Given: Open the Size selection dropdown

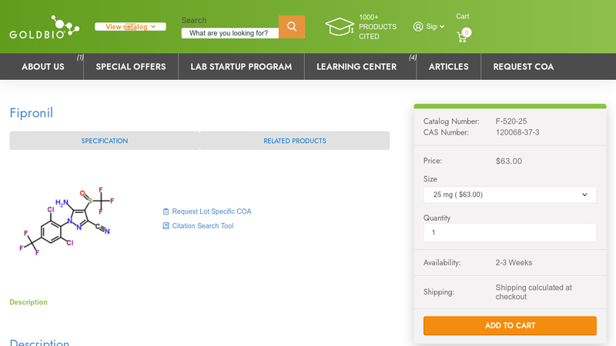Looking at the screenshot, I should [510, 195].
